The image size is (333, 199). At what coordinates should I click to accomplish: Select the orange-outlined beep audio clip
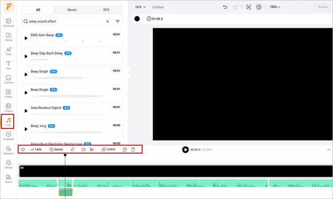[x=66, y=192]
